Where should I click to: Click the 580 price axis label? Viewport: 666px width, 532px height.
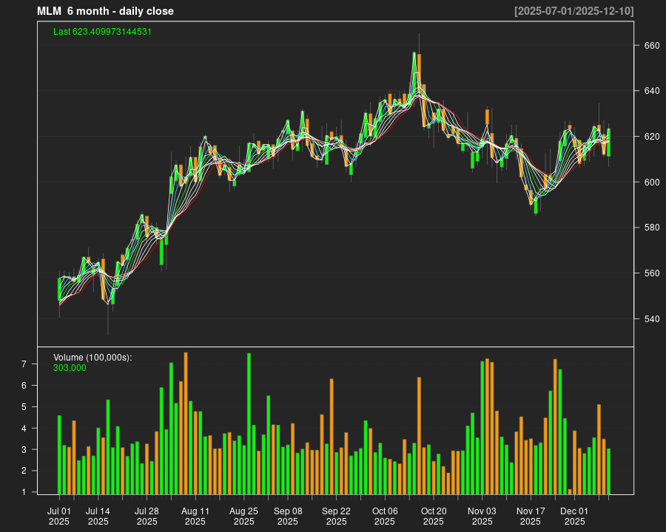coord(651,228)
